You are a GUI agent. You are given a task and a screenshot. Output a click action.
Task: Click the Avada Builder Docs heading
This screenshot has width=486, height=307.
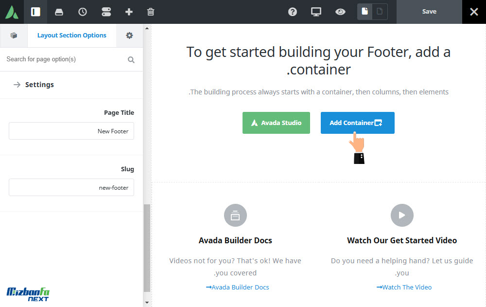coord(235,240)
